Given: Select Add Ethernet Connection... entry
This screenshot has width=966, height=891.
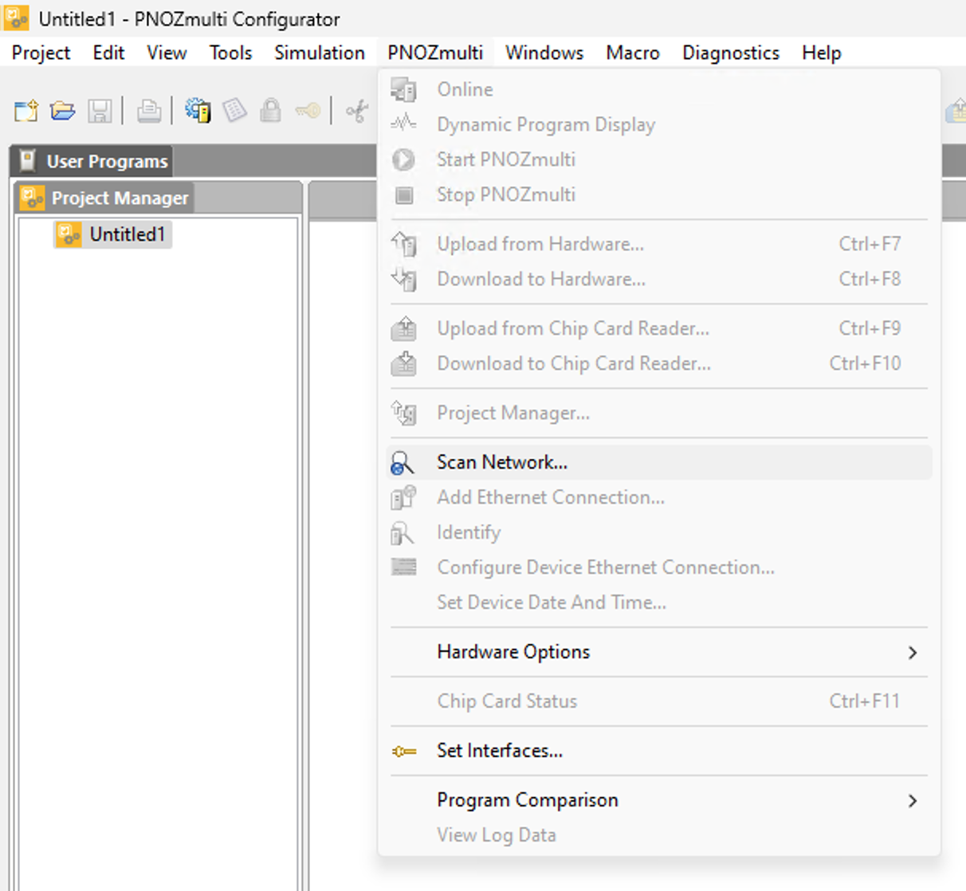Looking at the screenshot, I should pyautogui.click(x=659, y=497).
